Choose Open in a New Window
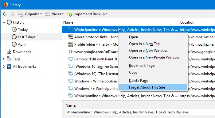This screenshot has height=118, width=215. point(153,51)
